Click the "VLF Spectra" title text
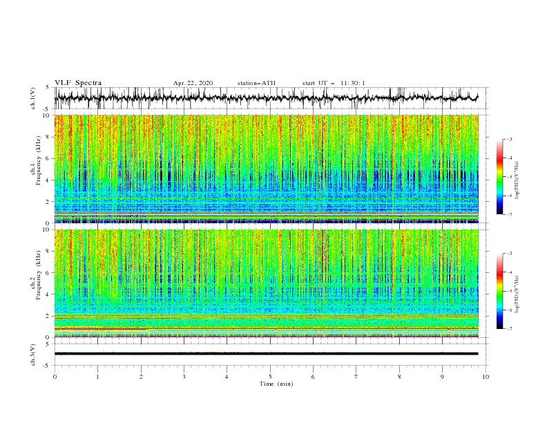Screen dimensions: 547x423 pyautogui.click(x=78, y=83)
